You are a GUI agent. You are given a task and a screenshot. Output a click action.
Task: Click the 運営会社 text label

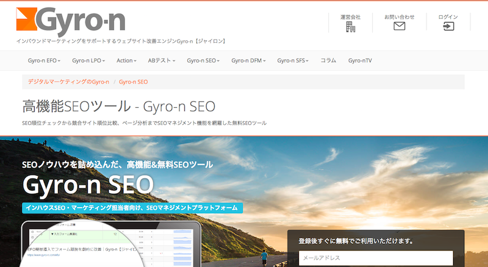tap(350, 17)
